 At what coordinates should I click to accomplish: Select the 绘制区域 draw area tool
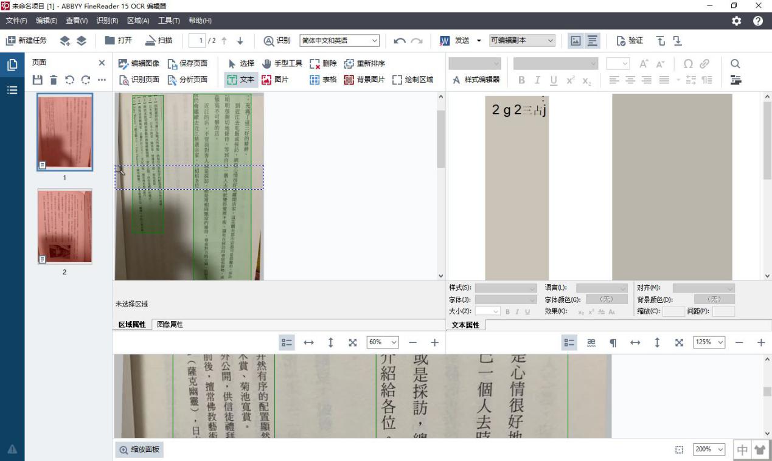[x=412, y=79]
